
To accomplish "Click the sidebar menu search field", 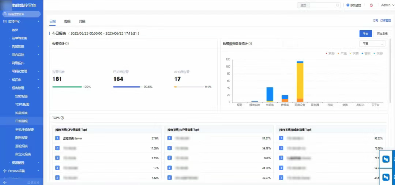I will pyautogui.click(x=22, y=14).
